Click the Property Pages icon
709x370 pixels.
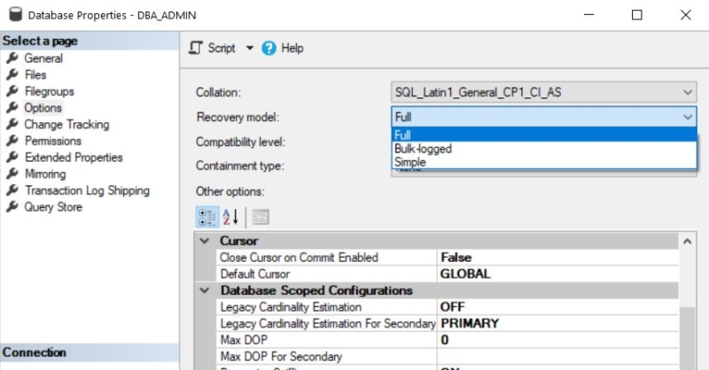coord(261,217)
